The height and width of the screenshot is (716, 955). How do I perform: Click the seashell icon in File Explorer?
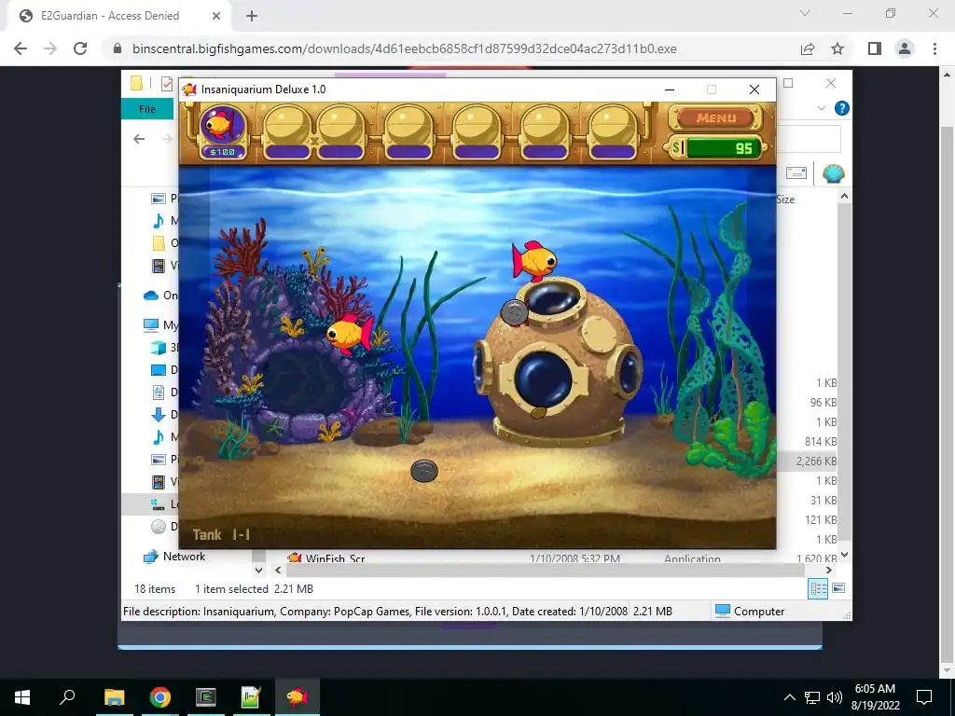tap(833, 173)
